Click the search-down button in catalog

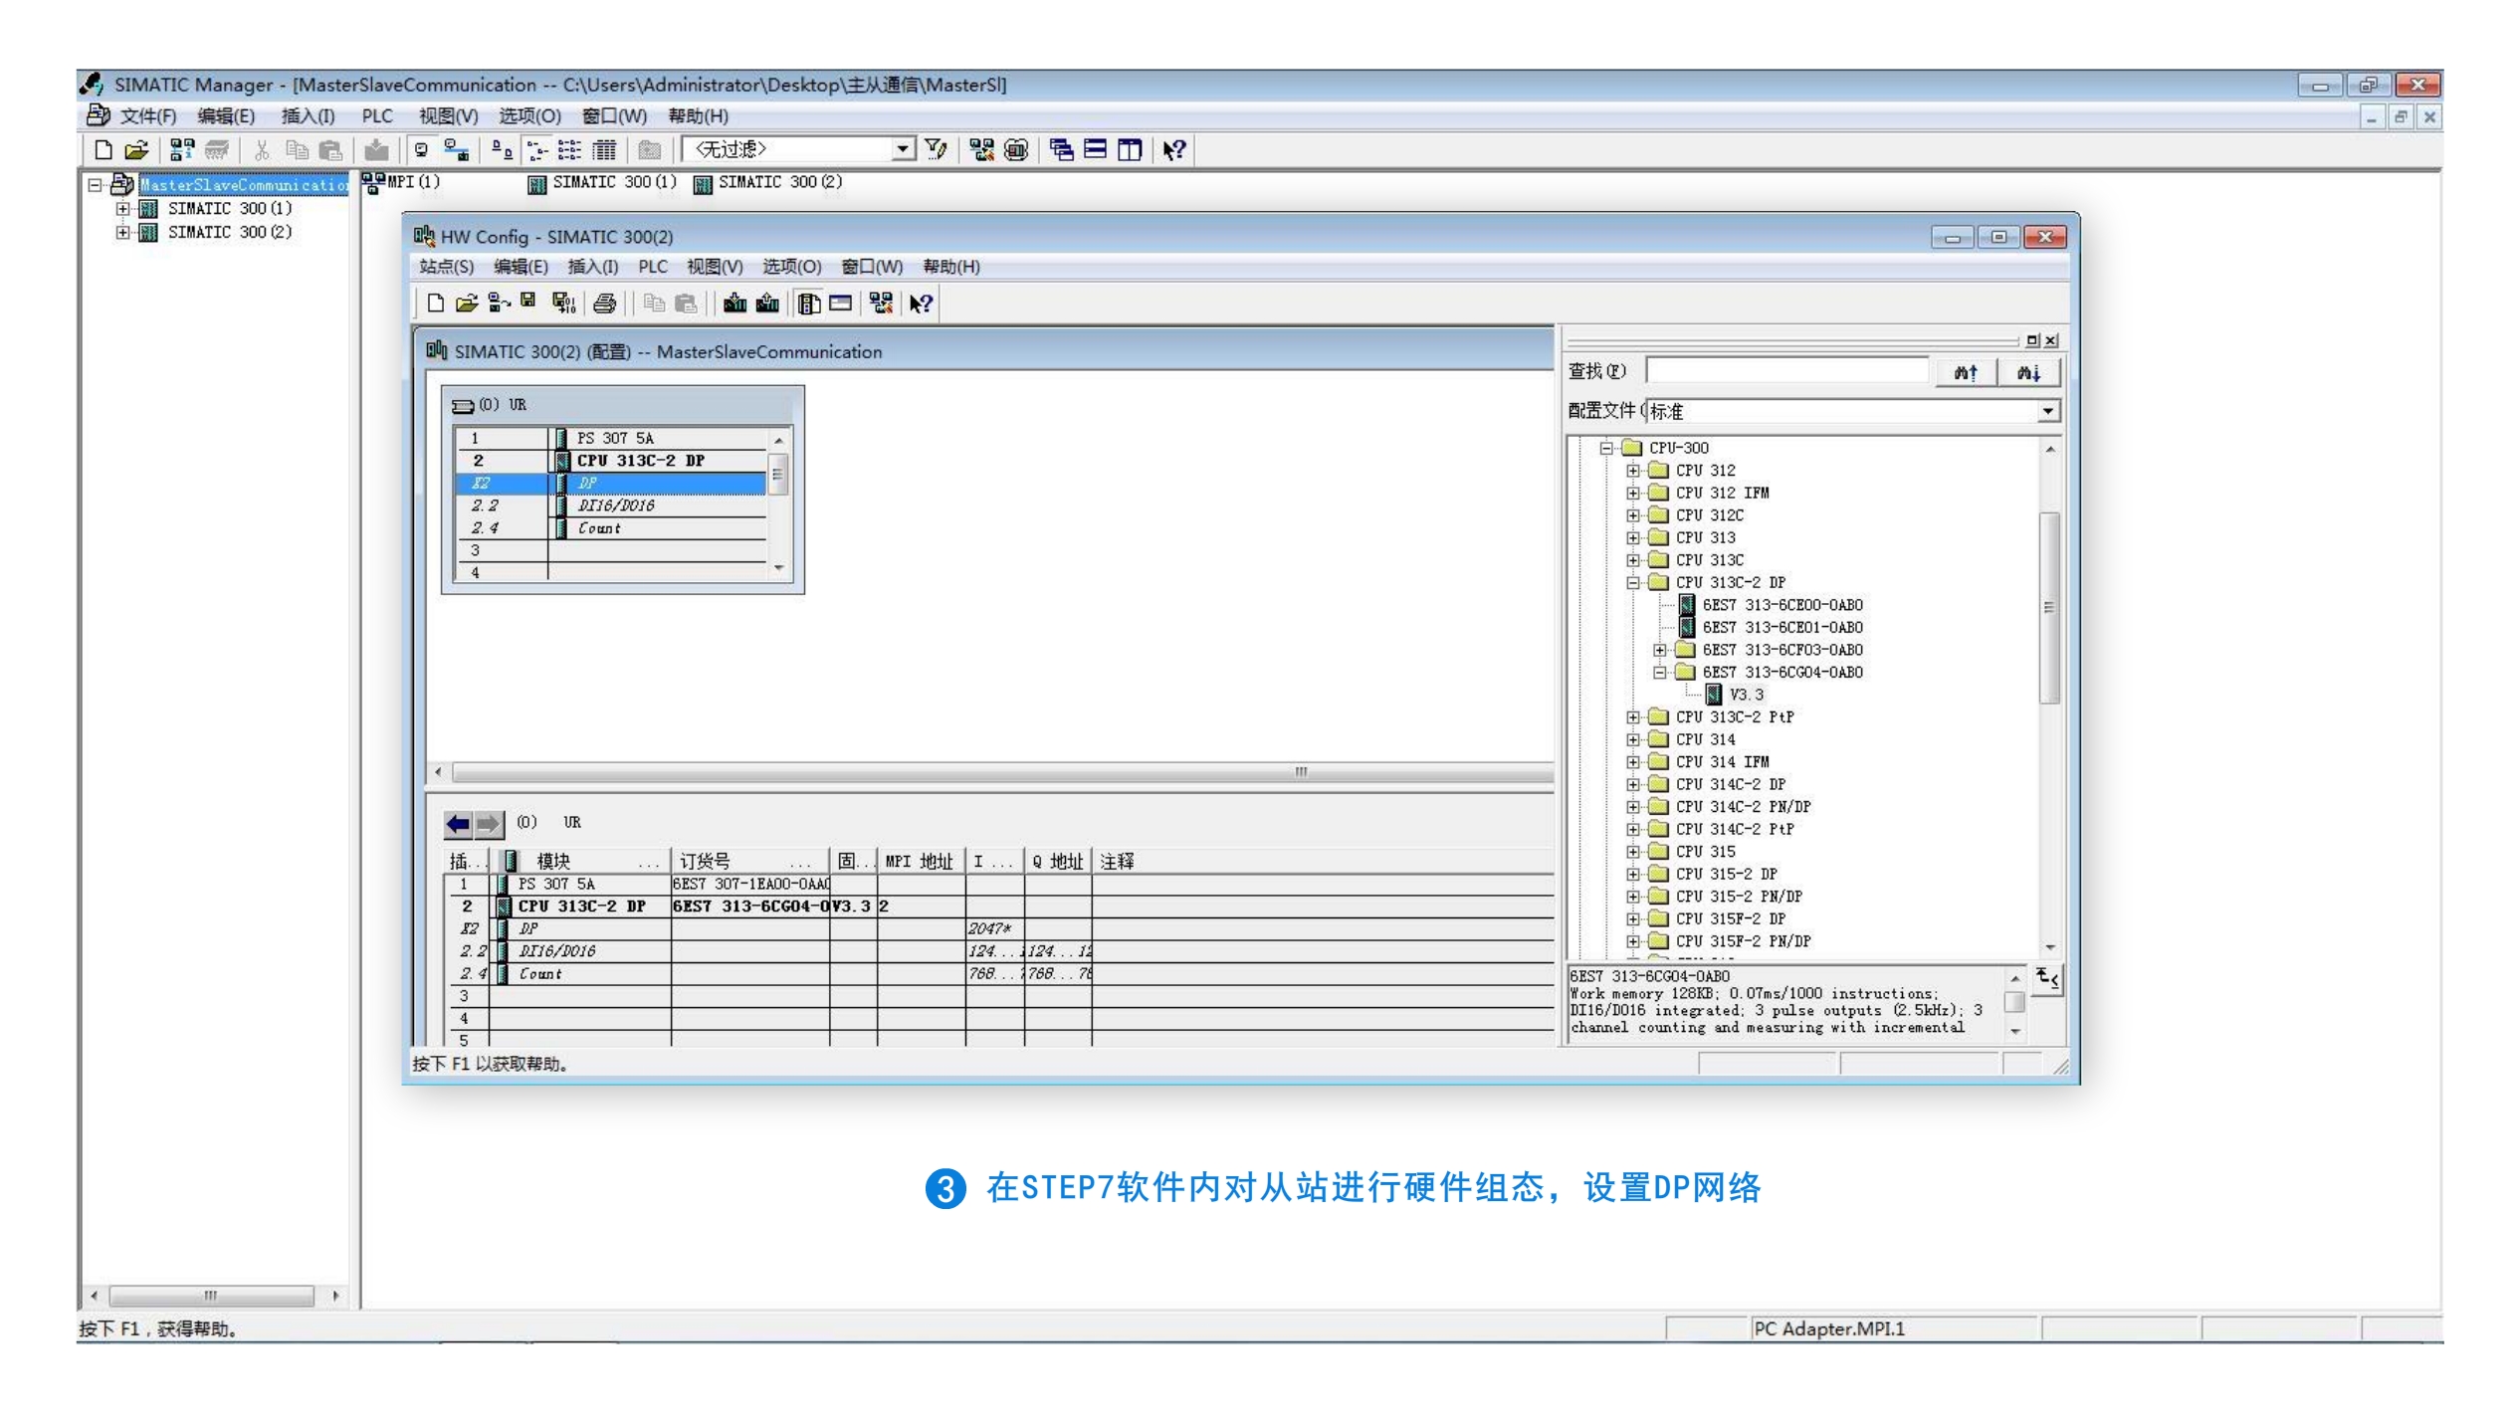pos(2028,372)
